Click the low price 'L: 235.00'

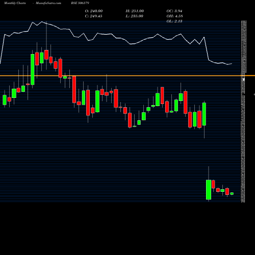tap(134, 16)
